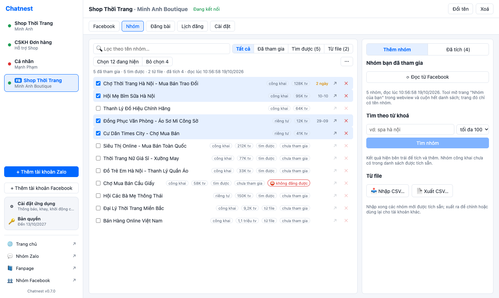Click Đọc từ Facebook button
The width and height of the screenshot is (499, 298).
click(428, 77)
